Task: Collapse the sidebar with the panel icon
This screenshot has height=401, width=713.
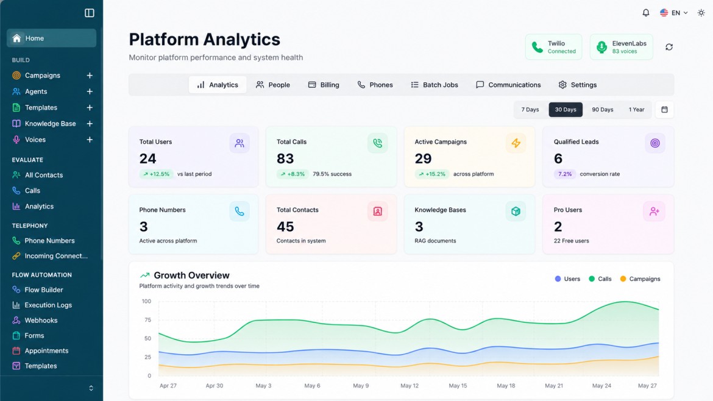Action: point(89,13)
